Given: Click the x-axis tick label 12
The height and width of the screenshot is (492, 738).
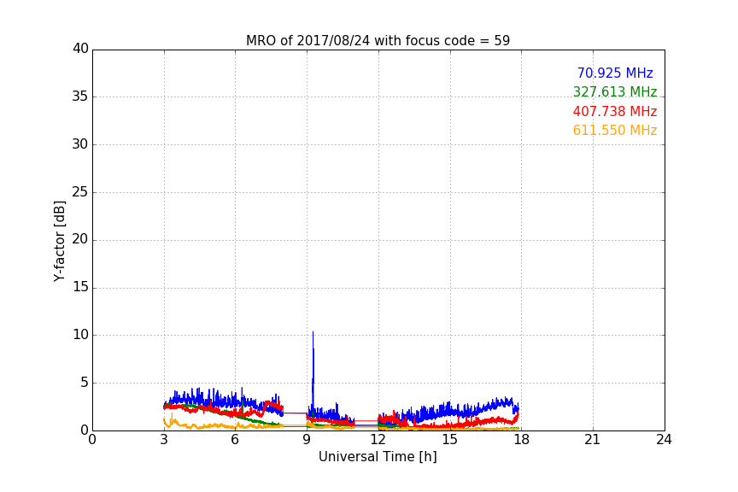Looking at the screenshot, I should 378,440.
